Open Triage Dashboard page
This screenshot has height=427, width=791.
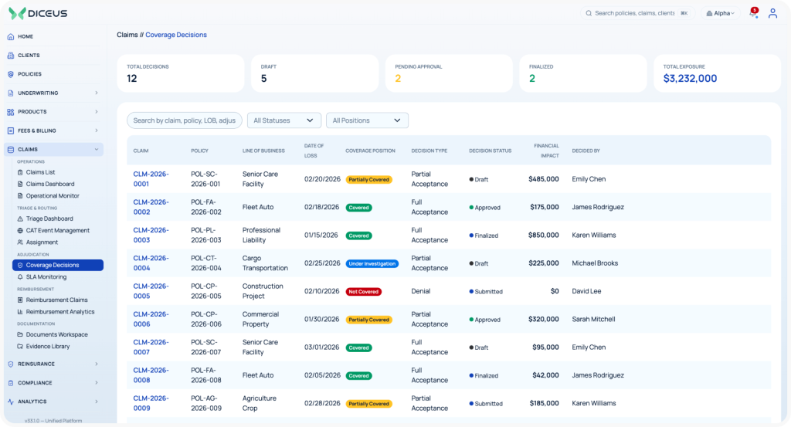pyautogui.click(x=49, y=219)
